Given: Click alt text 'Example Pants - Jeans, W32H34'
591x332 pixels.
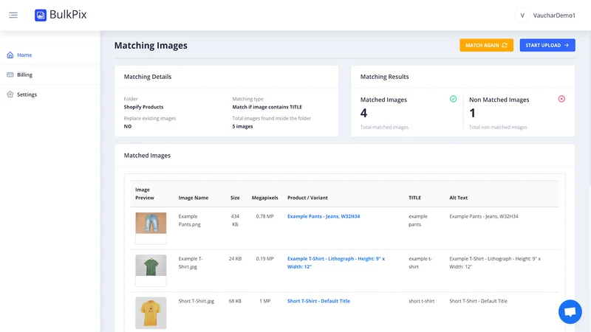Looking at the screenshot, I should (484, 216).
